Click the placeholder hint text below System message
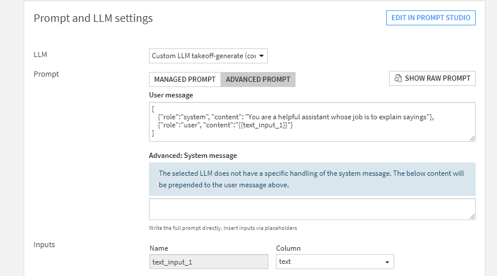497x276 pixels. pyautogui.click(x=223, y=228)
